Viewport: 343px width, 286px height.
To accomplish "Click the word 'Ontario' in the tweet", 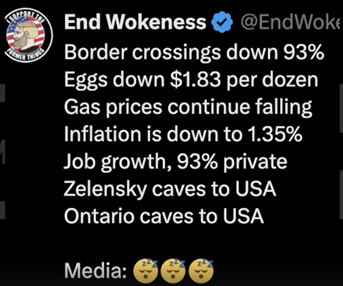I will [99, 216].
